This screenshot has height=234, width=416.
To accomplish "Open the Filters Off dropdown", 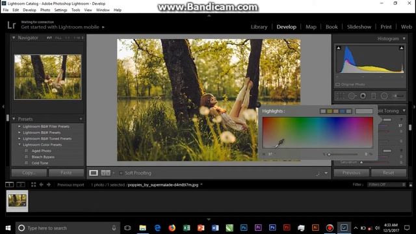I will pyautogui.click(x=386, y=185).
